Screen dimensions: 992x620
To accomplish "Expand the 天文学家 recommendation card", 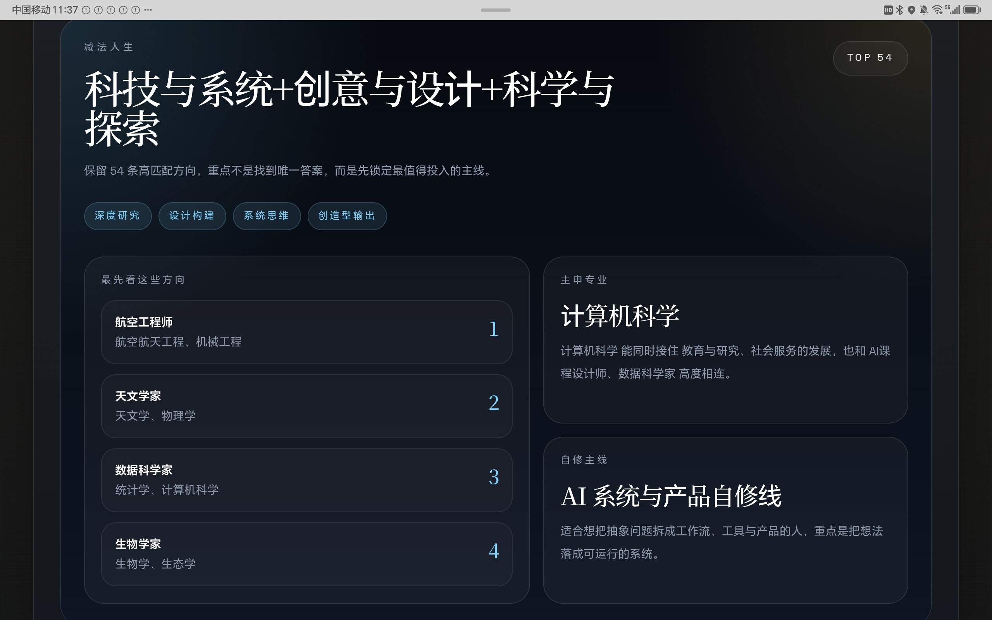I will [x=307, y=406].
